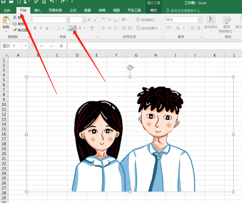
Task: Toggle middle vertical alignment
Action: [109, 19]
